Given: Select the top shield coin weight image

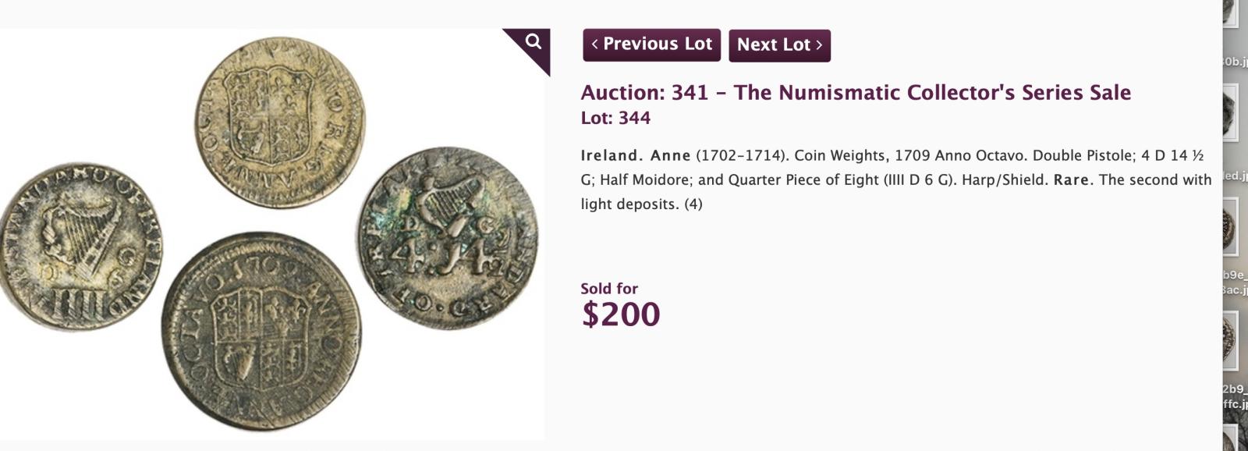Looking at the screenshot, I should (x=280, y=115).
